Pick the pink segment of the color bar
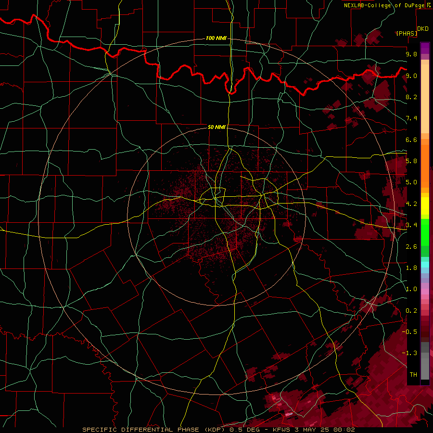Viewport: 433px width, 433px height. point(425,292)
